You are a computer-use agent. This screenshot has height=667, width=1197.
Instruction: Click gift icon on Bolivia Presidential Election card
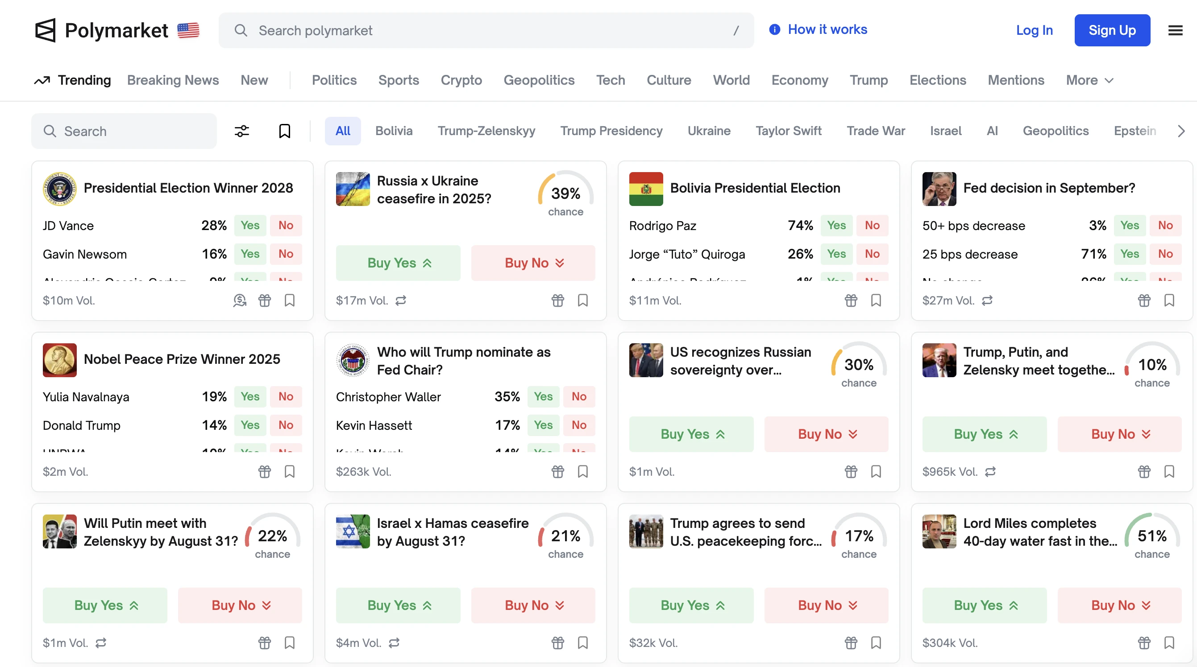tap(851, 301)
